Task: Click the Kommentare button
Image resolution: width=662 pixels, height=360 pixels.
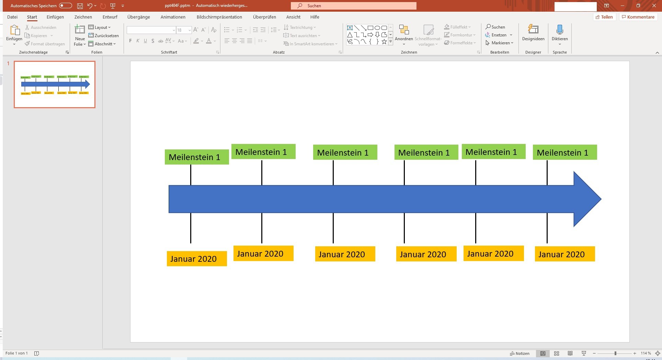Action: 638,17
